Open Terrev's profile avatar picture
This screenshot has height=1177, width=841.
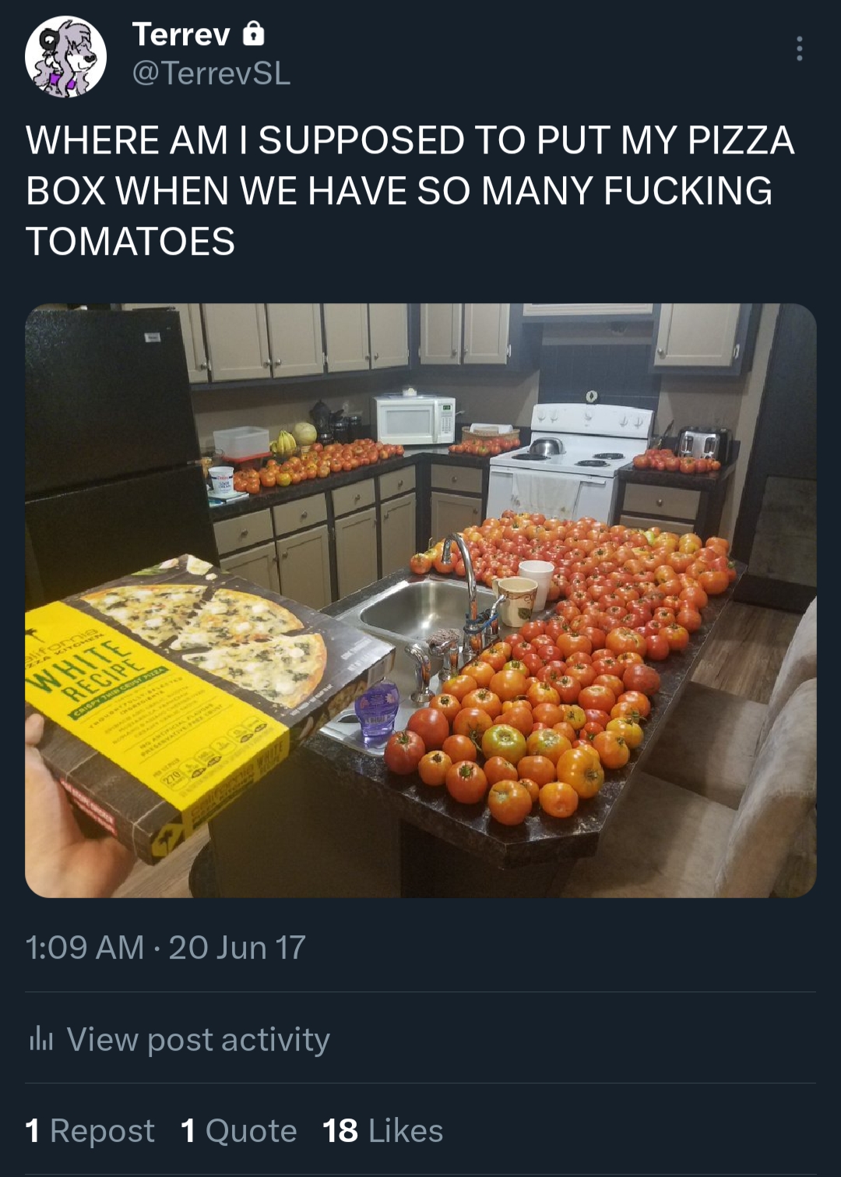click(65, 56)
